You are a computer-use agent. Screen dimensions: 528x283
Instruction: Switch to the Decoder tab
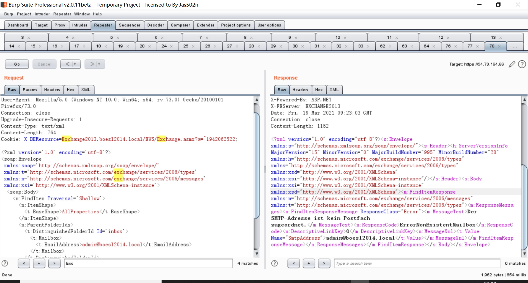coord(156,25)
